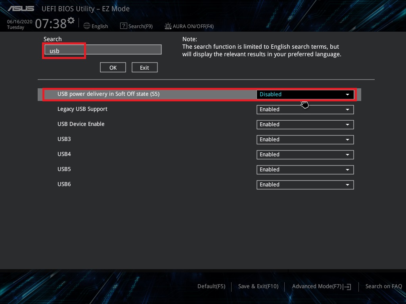Select the USB4 label
406x304 pixels.
(64, 154)
